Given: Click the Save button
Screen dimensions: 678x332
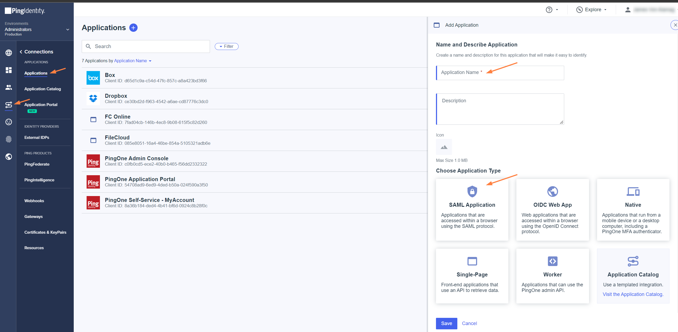Looking at the screenshot, I should (x=446, y=323).
